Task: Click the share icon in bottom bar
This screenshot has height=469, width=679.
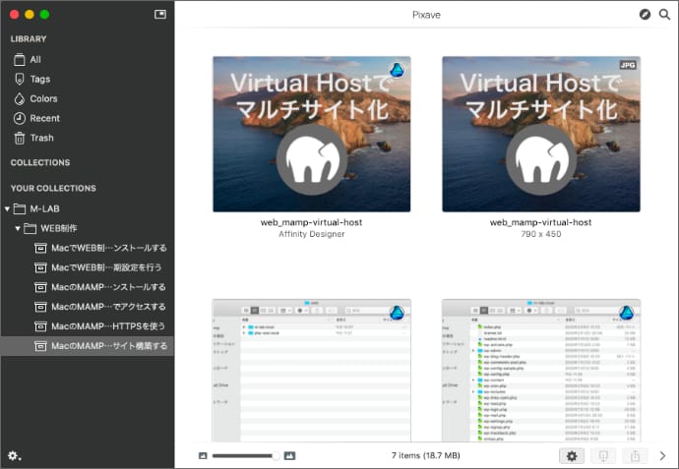Action: coord(636,455)
